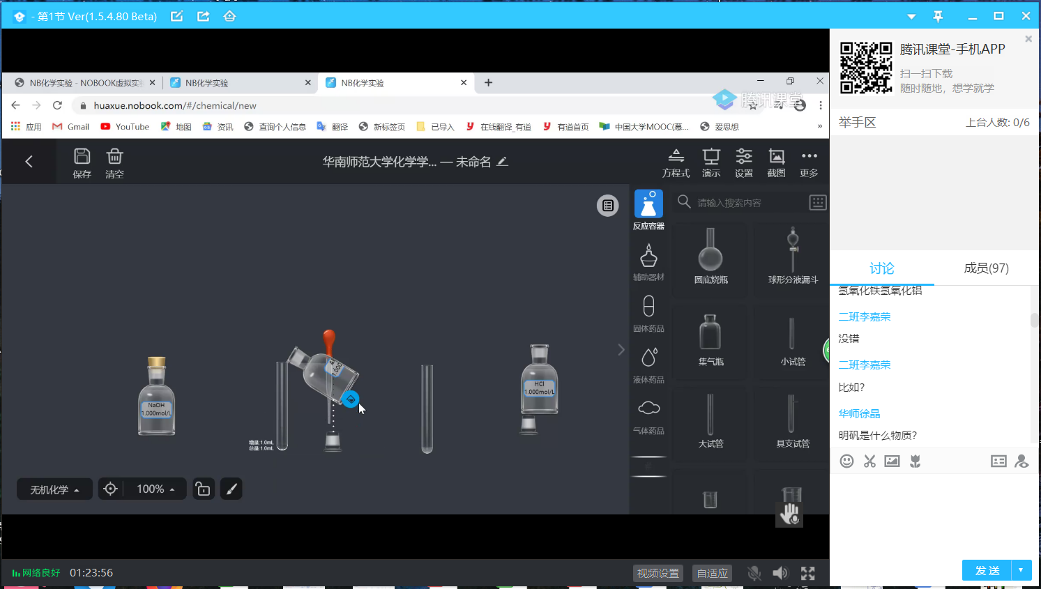Pick the 集气瓶 gas collecting bottle
The image size is (1041, 589).
(711, 339)
